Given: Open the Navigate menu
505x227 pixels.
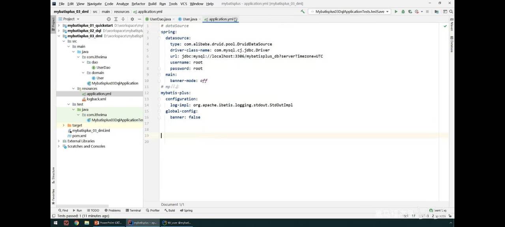Looking at the screenshot, I should click(x=94, y=4).
